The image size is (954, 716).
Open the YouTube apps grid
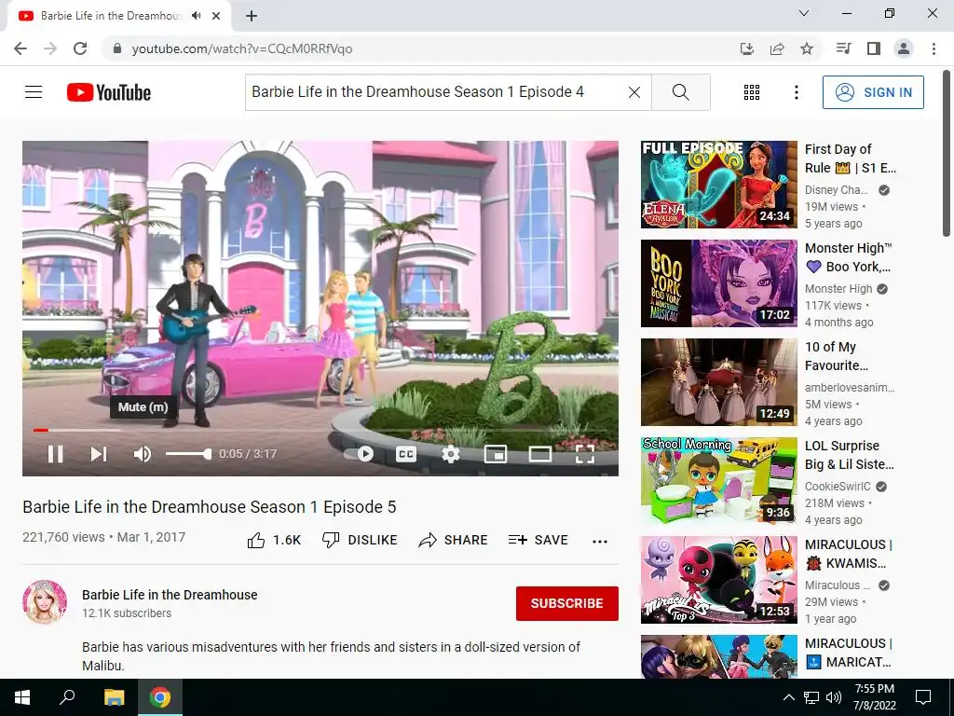[x=752, y=92]
